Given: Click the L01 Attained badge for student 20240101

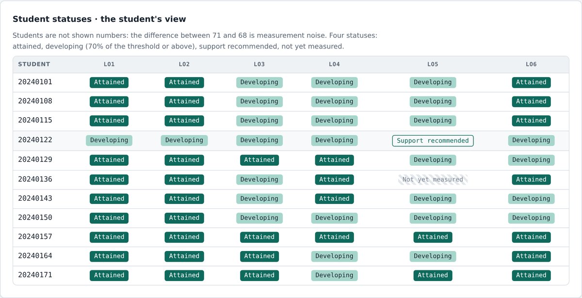Looking at the screenshot, I should [x=109, y=82].
